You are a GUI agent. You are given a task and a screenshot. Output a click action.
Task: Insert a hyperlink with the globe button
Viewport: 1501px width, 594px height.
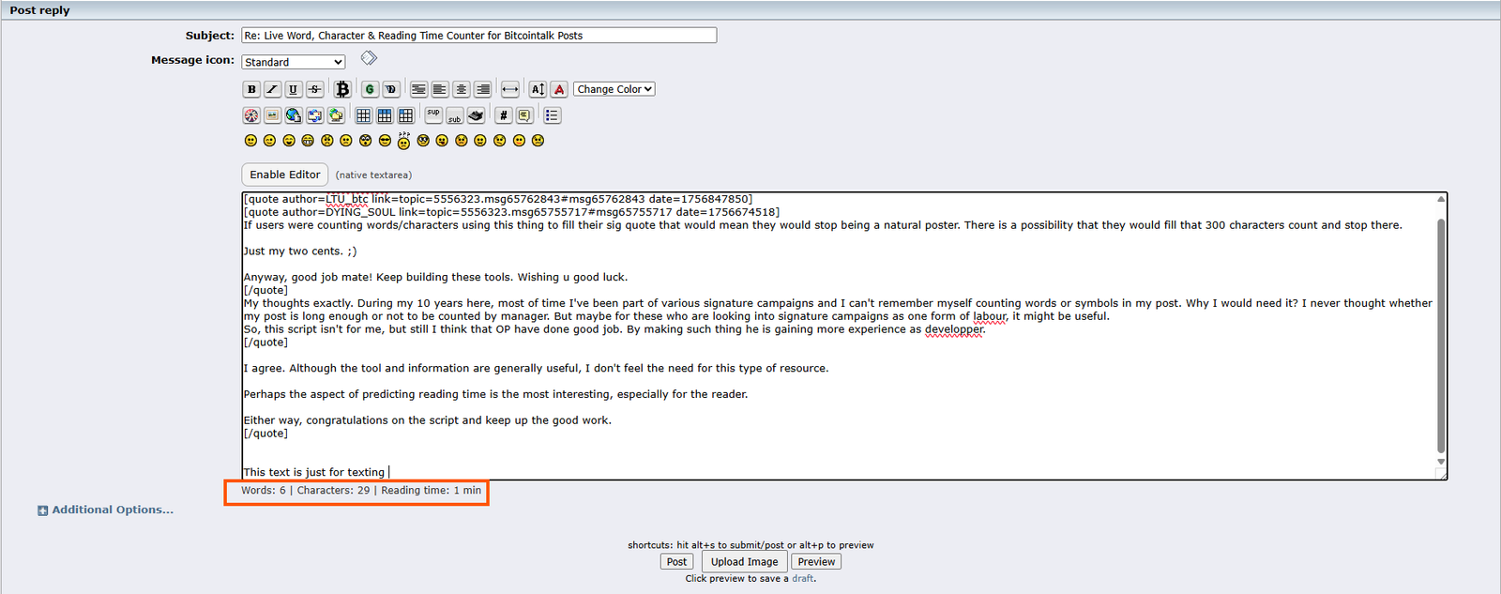coord(294,115)
